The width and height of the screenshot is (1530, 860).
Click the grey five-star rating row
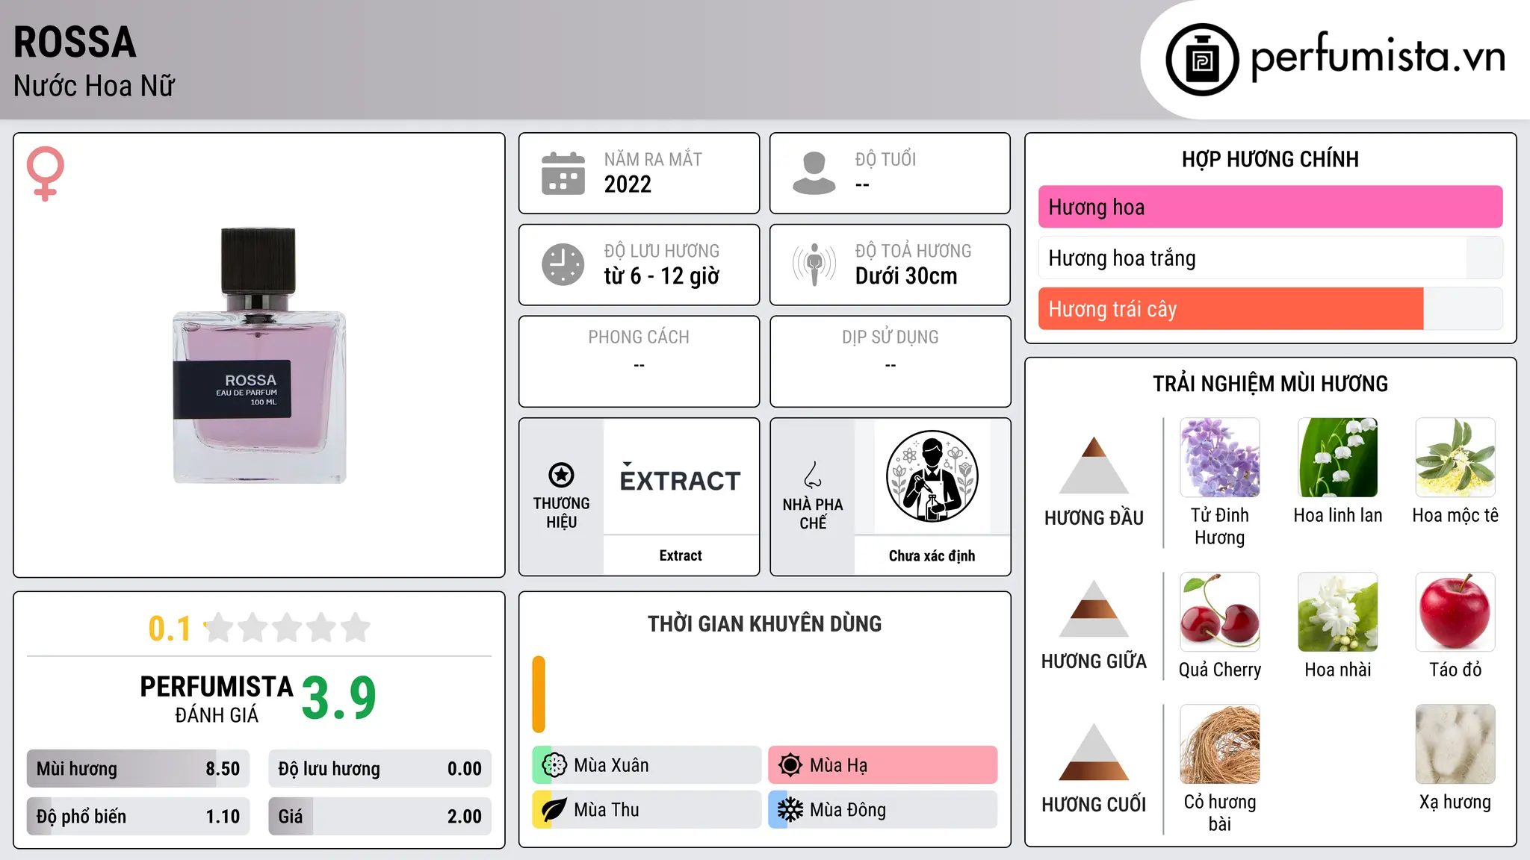tap(287, 628)
